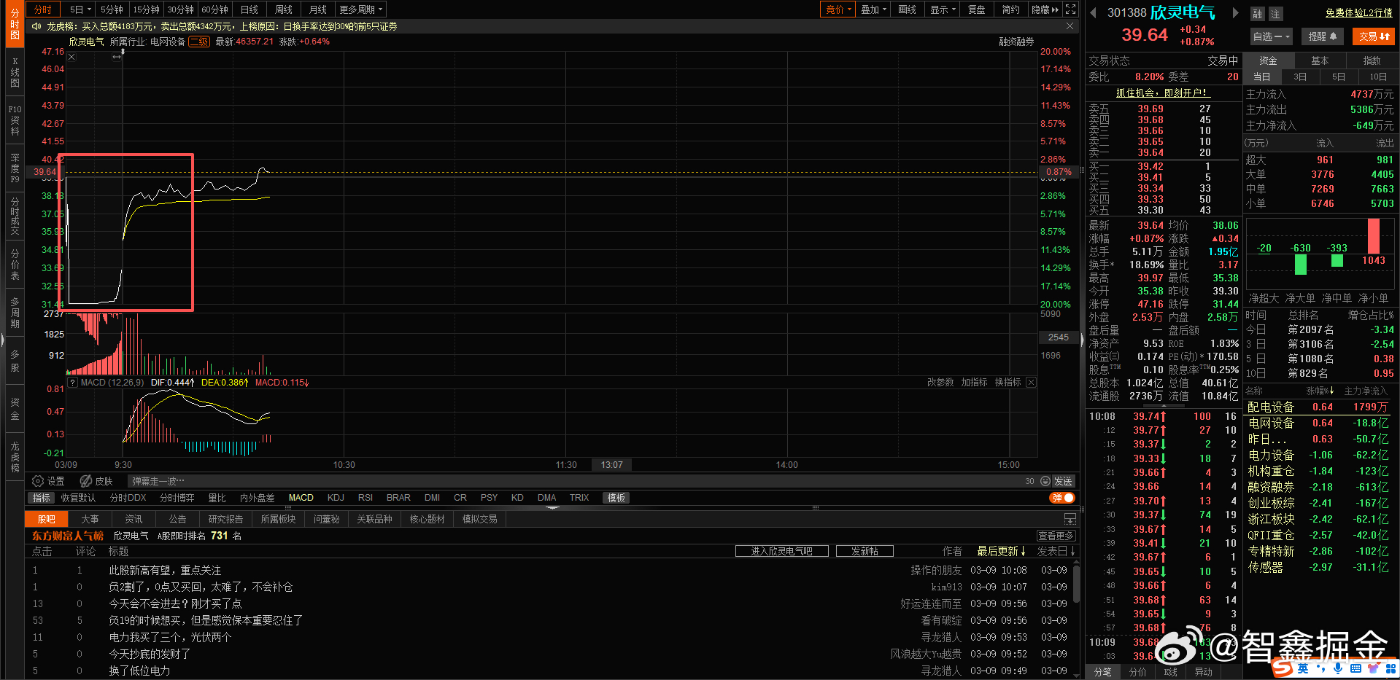
Task: Click the 融 margin trading badge
Action: [x=1257, y=14]
